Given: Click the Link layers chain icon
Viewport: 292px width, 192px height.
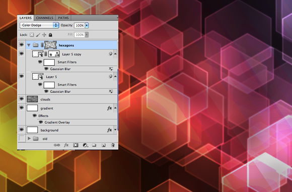Looking at the screenshot, I should tap(57, 145).
